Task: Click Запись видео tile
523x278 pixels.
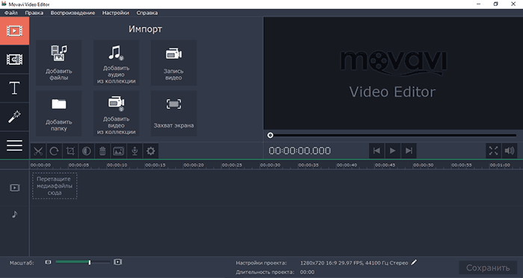Action: click(173, 63)
